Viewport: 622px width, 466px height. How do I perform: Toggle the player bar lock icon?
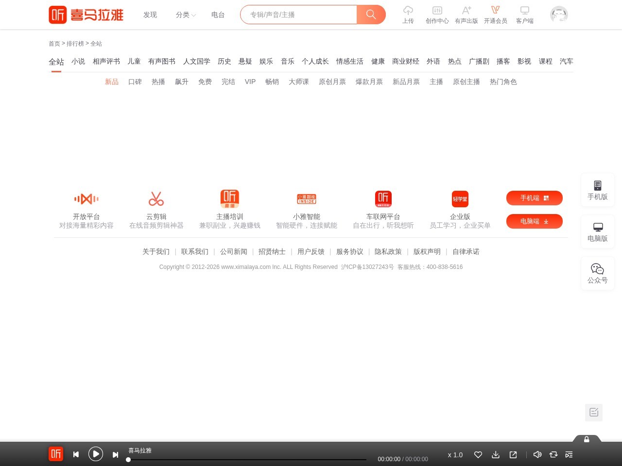[587, 439]
